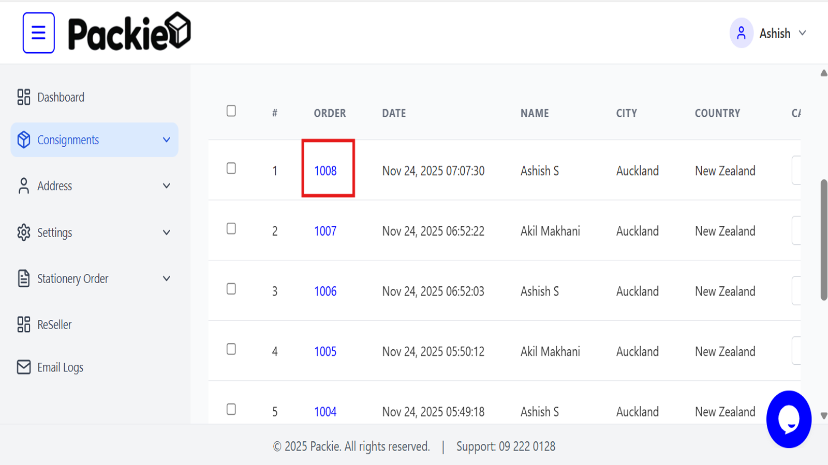Click the Packie logo
The height and width of the screenshot is (465, 828).
[x=128, y=32]
